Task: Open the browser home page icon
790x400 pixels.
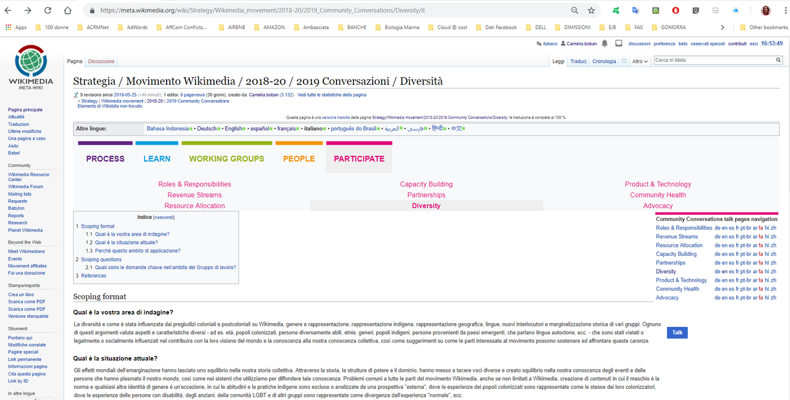Action: 68,11
